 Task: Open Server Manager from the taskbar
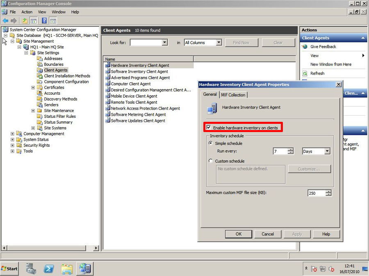click(31, 269)
